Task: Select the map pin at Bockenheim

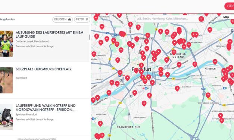Action: [x=94, y=54]
